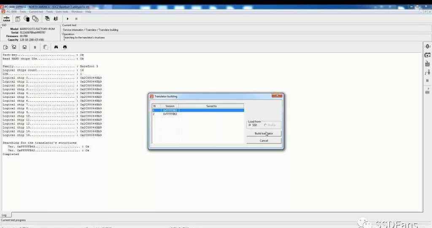Click the Family Barefoot 3 log line
This screenshot has width=432, height=228.
[x=50, y=66]
